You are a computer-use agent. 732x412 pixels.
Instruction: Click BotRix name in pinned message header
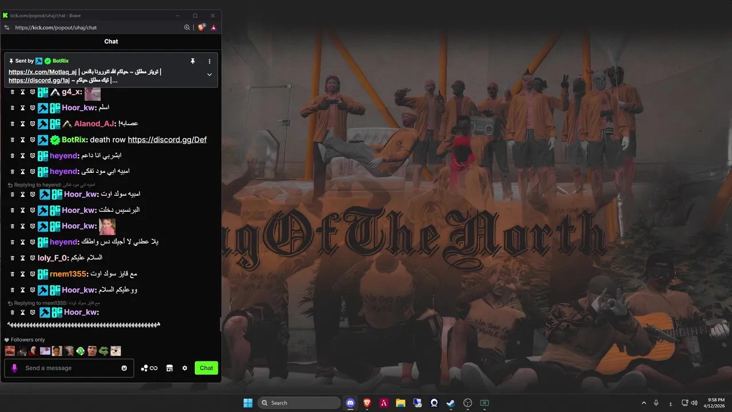tap(61, 61)
